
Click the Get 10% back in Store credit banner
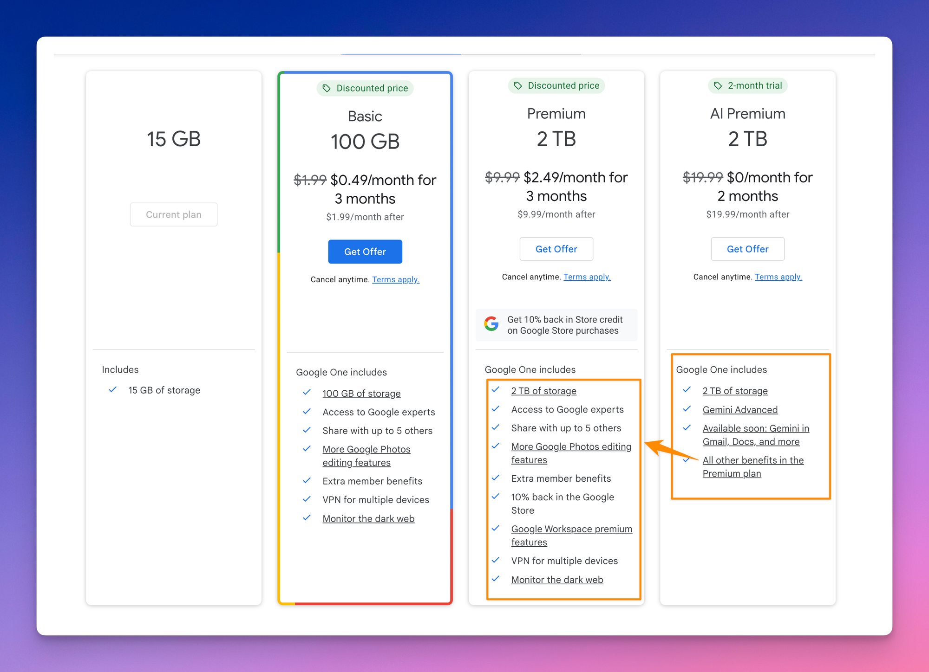(556, 325)
